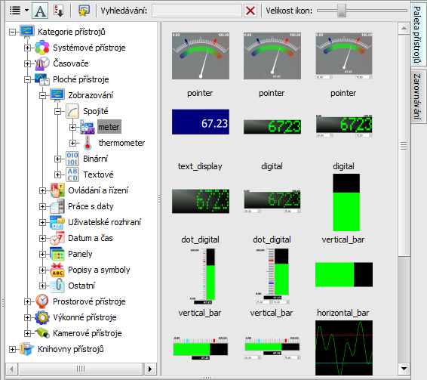Screen dimensions: 427x380
Task: Toggle alphabetical A-Z sort button
Action: pos(58,11)
